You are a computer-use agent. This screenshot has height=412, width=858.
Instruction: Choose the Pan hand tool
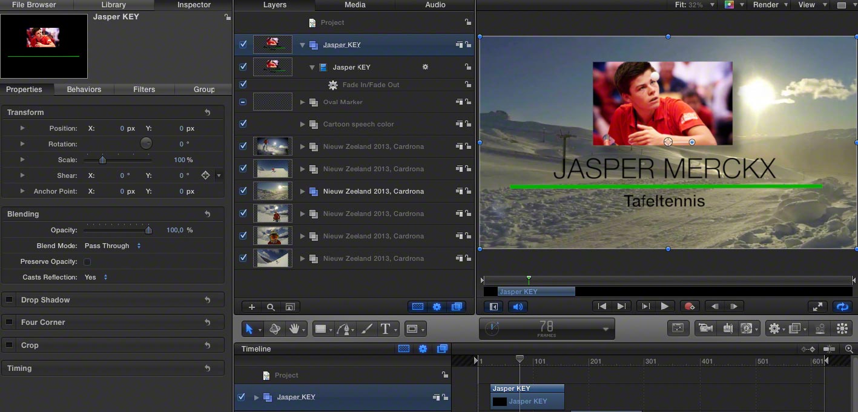[295, 329]
